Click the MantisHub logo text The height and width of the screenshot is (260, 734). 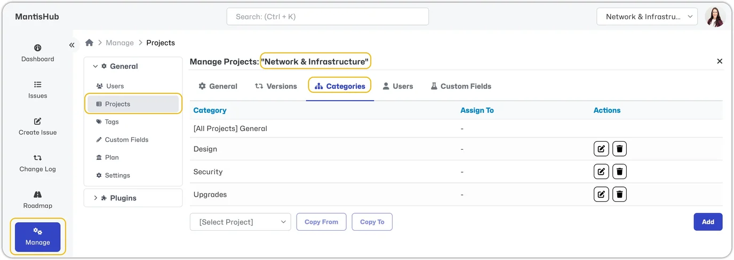[x=37, y=17]
